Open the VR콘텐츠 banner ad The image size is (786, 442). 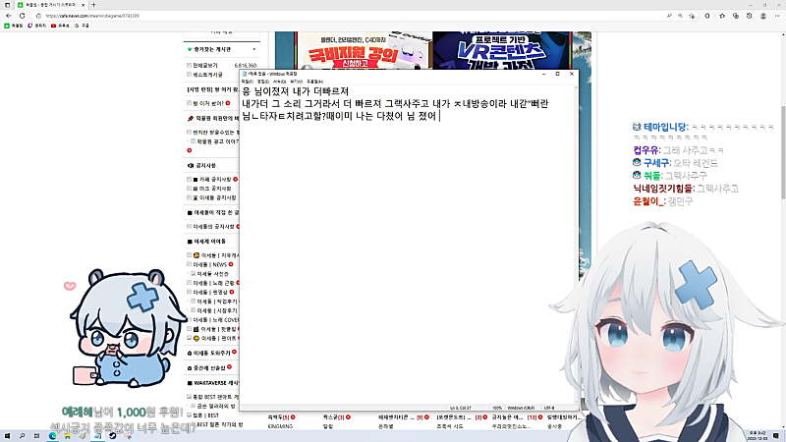tap(501, 50)
